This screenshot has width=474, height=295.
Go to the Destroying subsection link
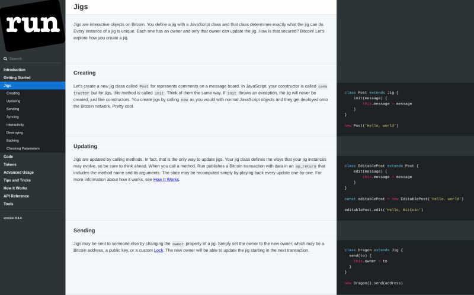[x=14, y=132]
